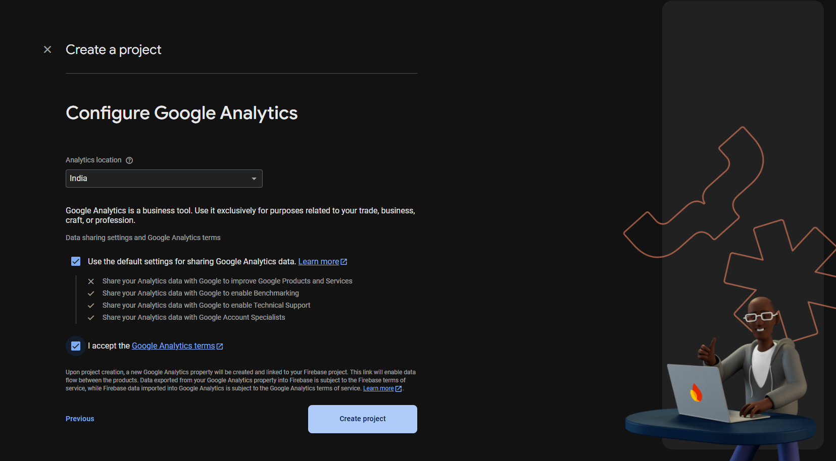This screenshot has height=461, width=836.
Task: Close the Create a project dialog
Action: point(47,49)
